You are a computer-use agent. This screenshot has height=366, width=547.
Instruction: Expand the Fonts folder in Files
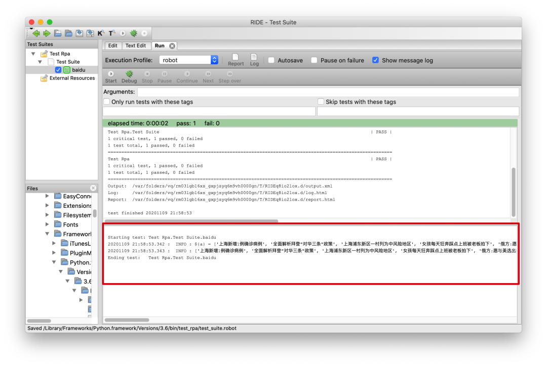tap(47, 224)
